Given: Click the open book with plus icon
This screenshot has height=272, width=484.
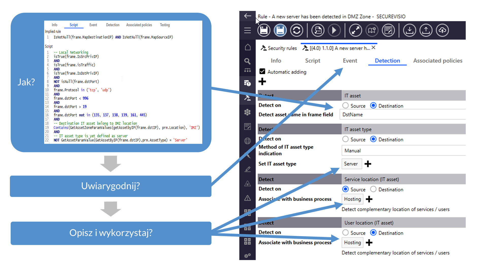Looking at the screenshot, I should (x=372, y=31).
